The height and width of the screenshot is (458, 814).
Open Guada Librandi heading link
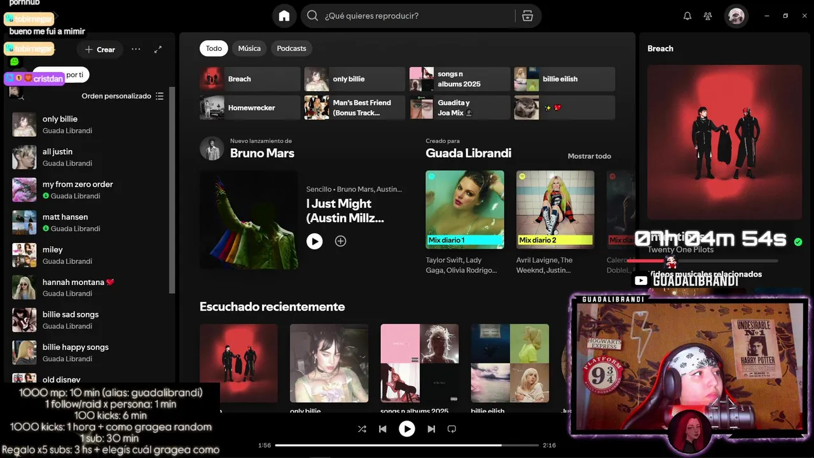coord(469,153)
